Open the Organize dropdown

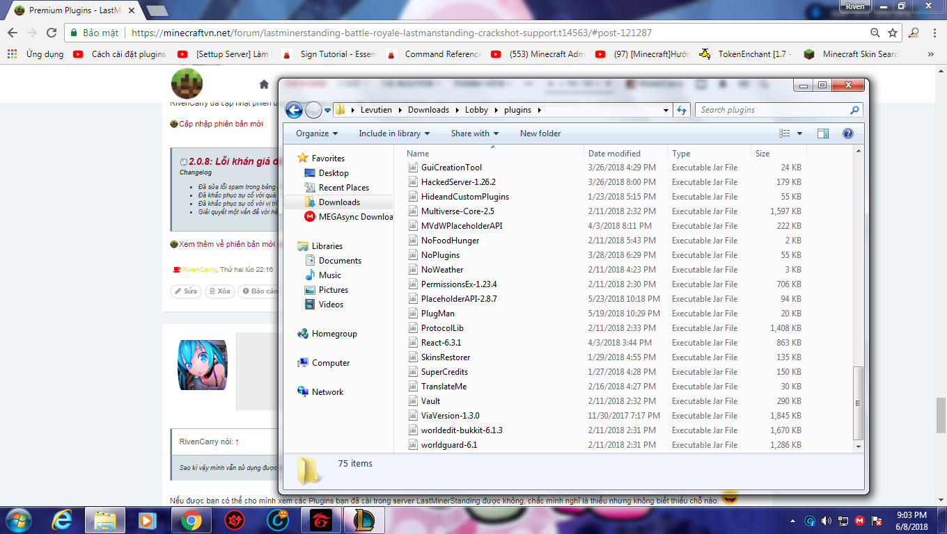point(316,133)
